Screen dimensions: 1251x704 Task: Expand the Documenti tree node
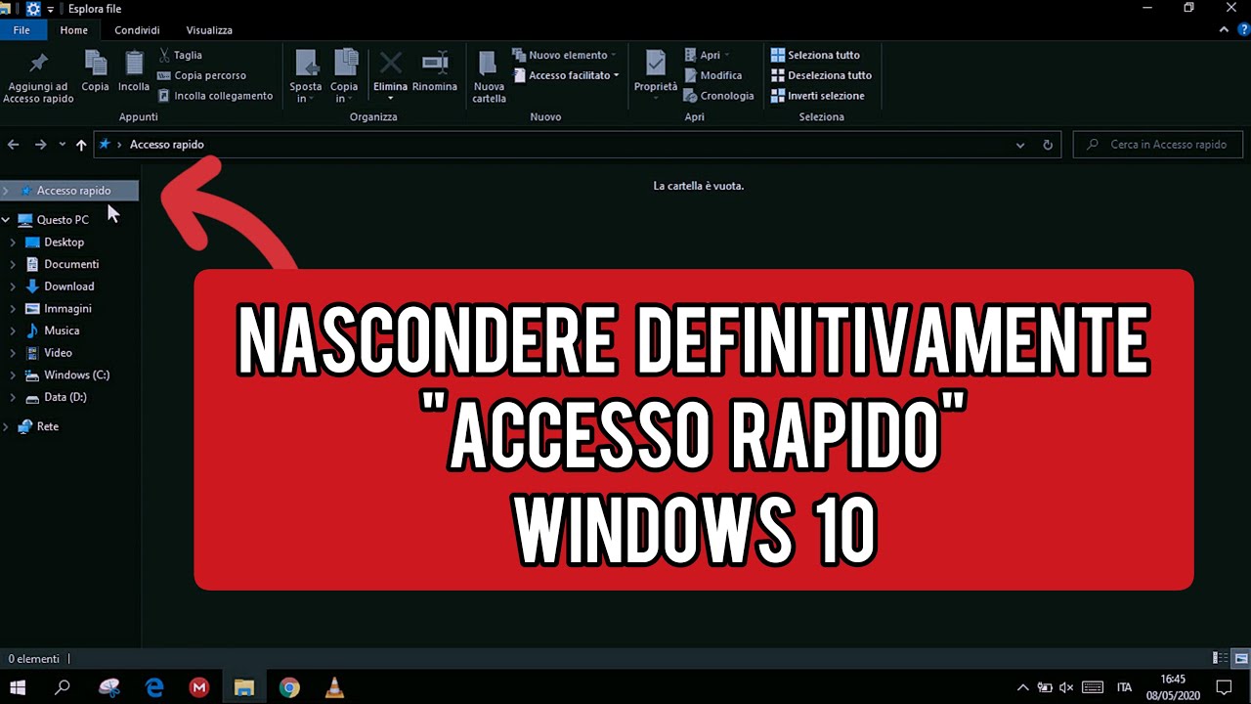tap(13, 264)
